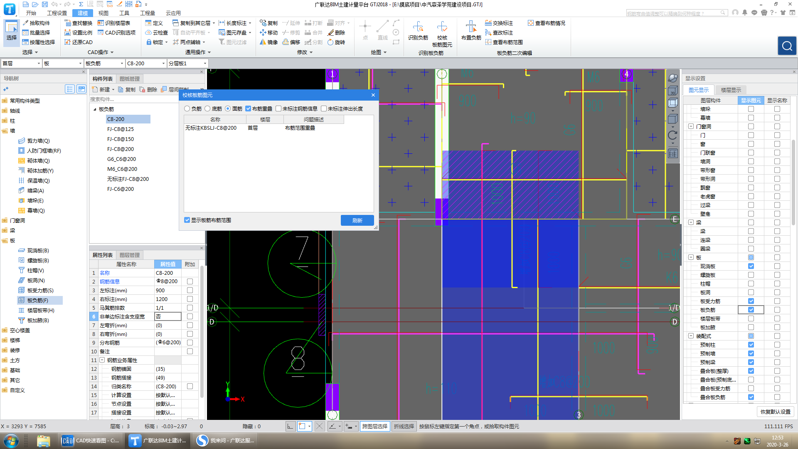Collapse the 装配式 group in display settings
Viewport: 798px width, 449px height.
pos(691,336)
